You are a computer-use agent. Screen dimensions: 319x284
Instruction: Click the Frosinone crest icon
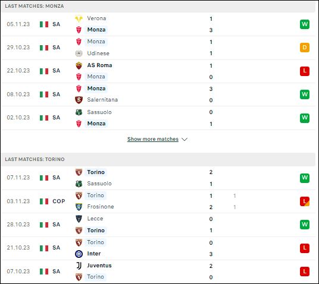(79, 207)
